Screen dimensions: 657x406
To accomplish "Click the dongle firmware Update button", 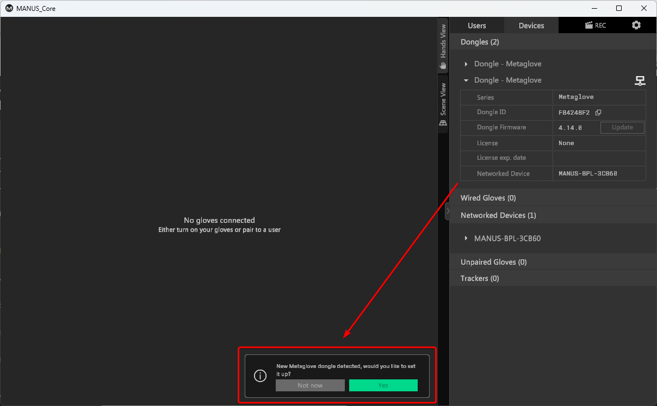I will tap(622, 128).
